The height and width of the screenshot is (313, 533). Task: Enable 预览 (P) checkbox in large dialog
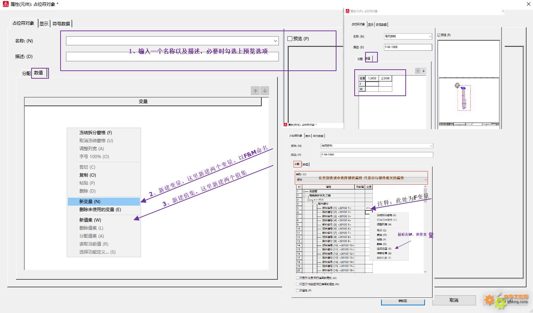click(290, 38)
